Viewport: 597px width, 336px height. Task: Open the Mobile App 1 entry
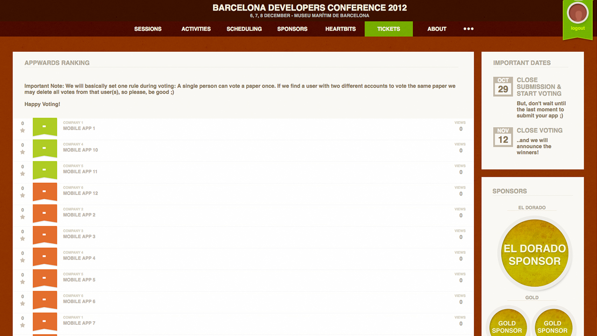79,128
